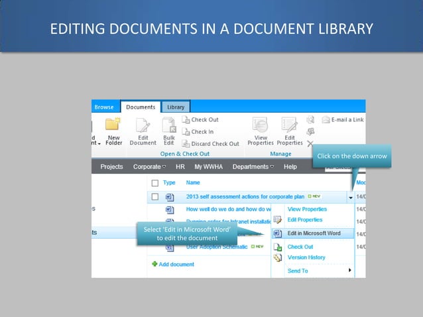Screen dimensions: 423x317
Task: Click Discard Check Out in ribbon
Action: click(210, 144)
